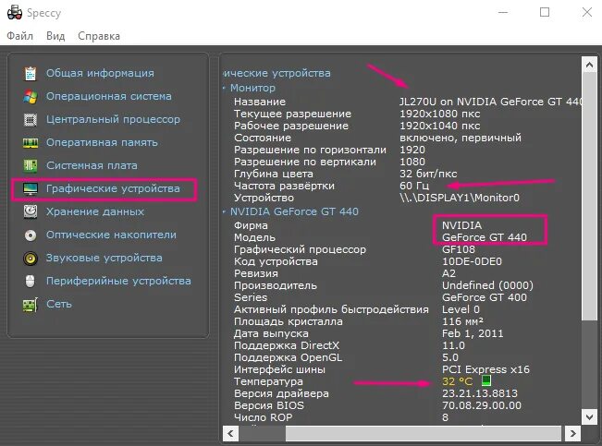Image resolution: width=602 pixels, height=446 pixels.
Task: Click the horizontal scrollbar left arrow
Action: pyautogui.click(x=230, y=433)
